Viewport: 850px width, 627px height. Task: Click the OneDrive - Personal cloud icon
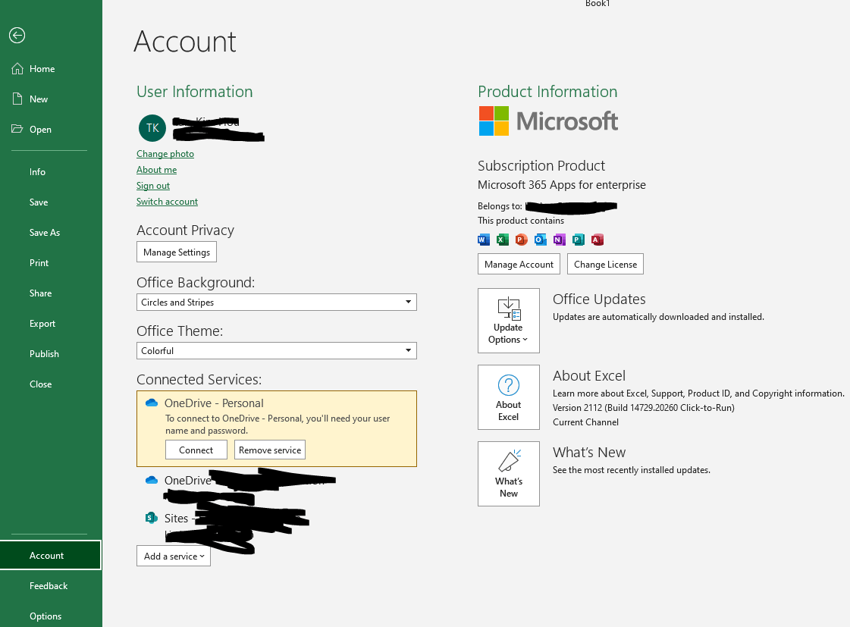click(152, 403)
